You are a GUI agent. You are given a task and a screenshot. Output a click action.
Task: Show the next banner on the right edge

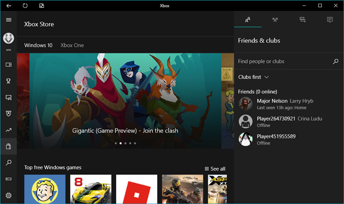click(228, 101)
